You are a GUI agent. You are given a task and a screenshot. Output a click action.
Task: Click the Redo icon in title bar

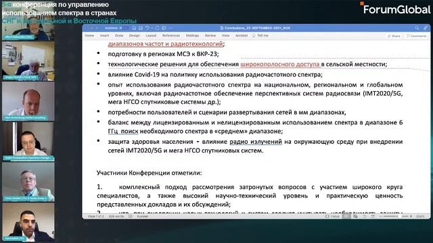click(x=157, y=28)
